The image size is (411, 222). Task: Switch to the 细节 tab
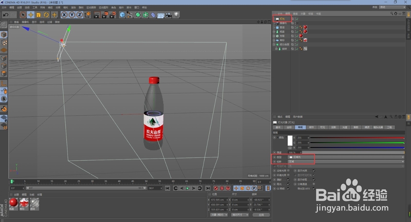coord(311,127)
